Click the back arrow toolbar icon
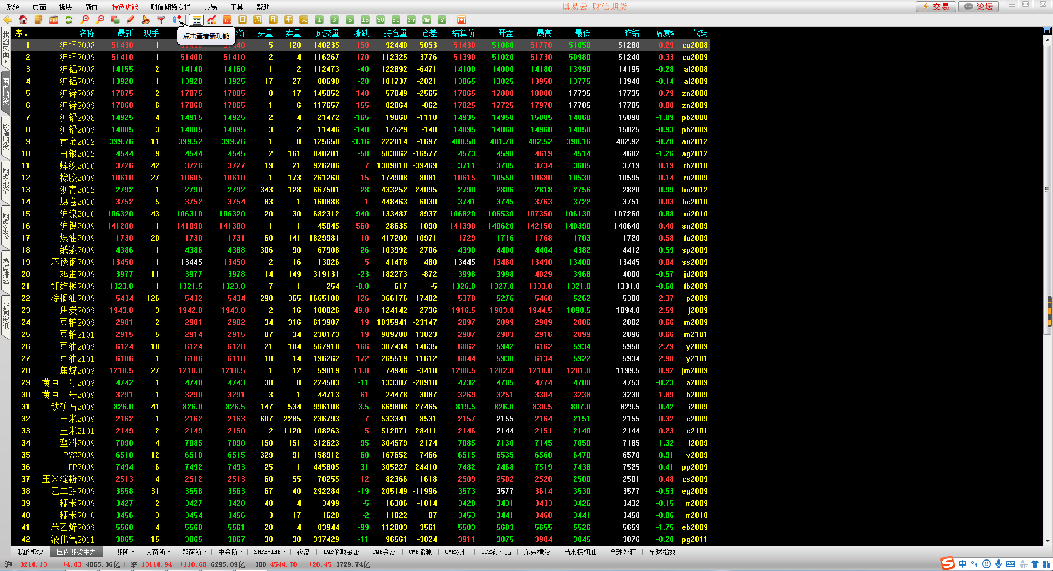Viewport: 1053px width, 571px height. [x=8, y=20]
